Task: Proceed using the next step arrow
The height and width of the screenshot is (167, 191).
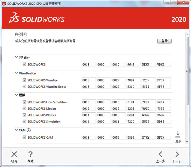Action: click(x=177, y=155)
